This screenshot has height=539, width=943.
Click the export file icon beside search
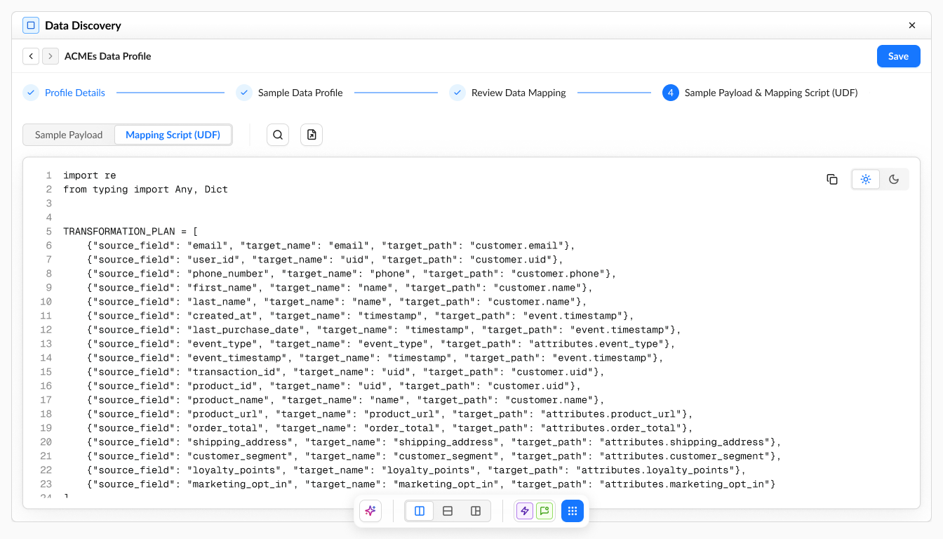pyautogui.click(x=312, y=135)
